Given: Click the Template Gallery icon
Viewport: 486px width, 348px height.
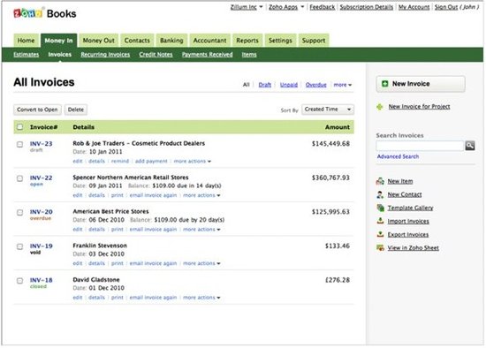Looking at the screenshot, I should [x=380, y=208].
